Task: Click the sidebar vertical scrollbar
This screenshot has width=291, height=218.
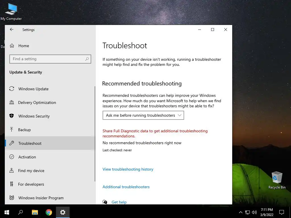Action: [95, 134]
